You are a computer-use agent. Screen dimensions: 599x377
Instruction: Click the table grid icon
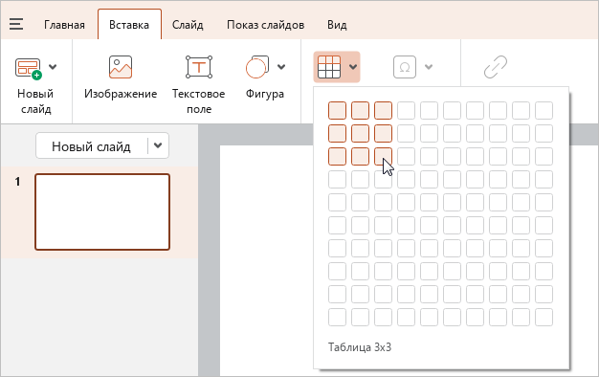329,67
